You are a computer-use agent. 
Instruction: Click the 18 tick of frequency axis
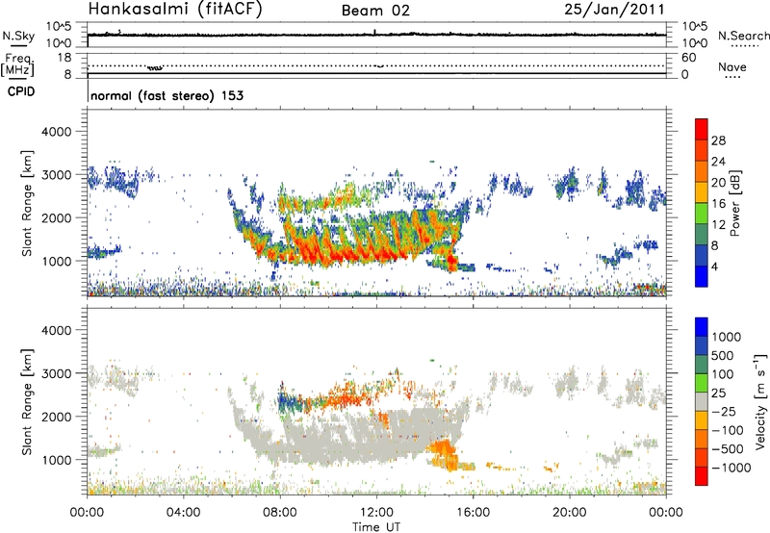point(64,58)
